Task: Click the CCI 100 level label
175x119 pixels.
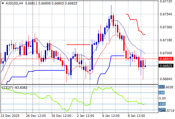Action: (x=162, y=93)
